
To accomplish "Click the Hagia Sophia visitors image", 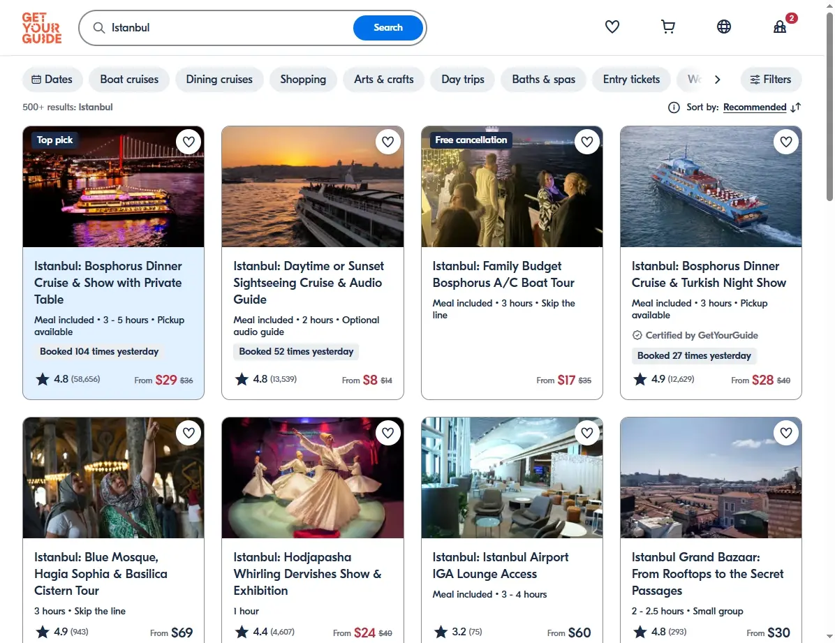I will click(x=113, y=478).
